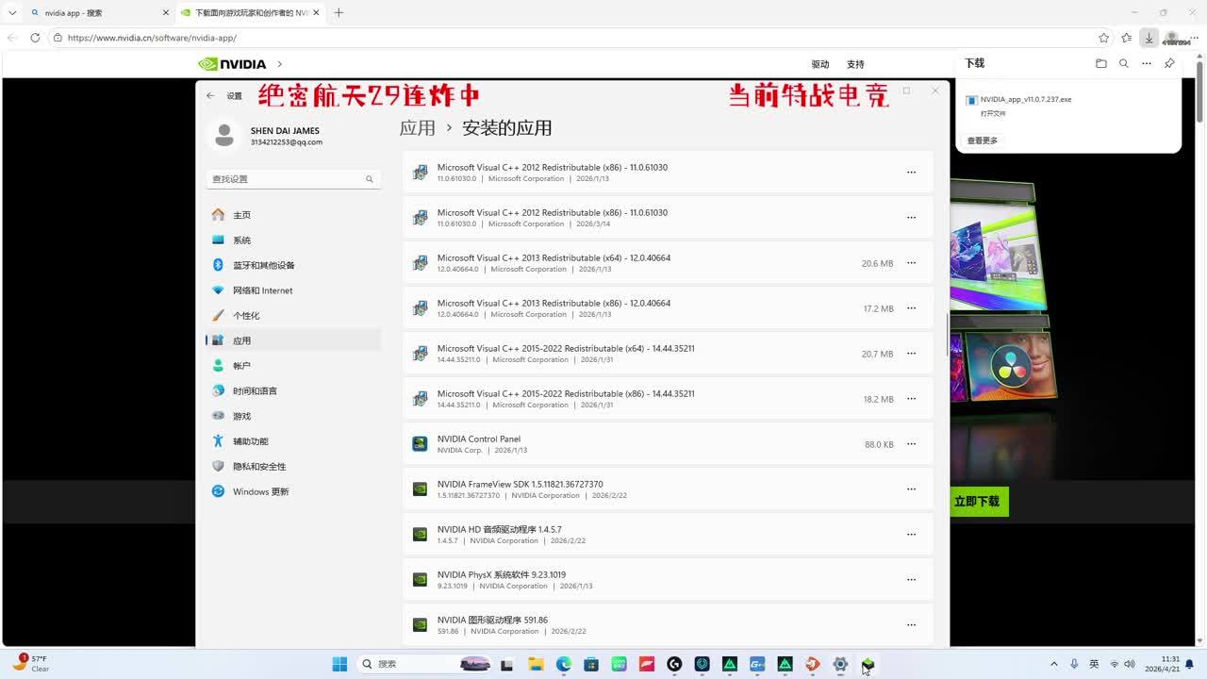1207x679 pixels.
Task: Open a new browser tab
Action: point(339,13)
